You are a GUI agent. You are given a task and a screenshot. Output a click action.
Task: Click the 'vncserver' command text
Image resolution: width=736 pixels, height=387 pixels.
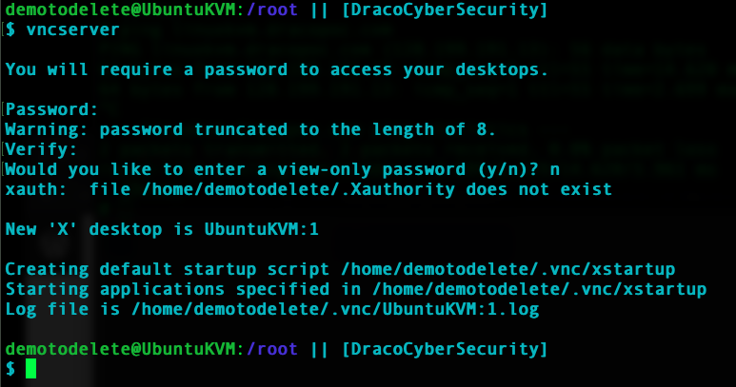(x=72, y=29)
